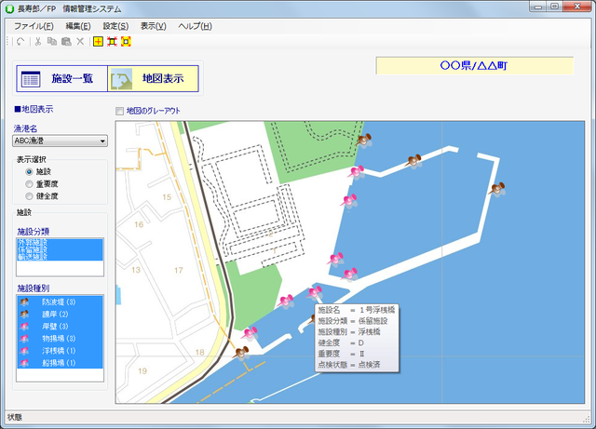Click the copy toolbar icon
The width and height of the screenshot is (596, 429).
52,42
